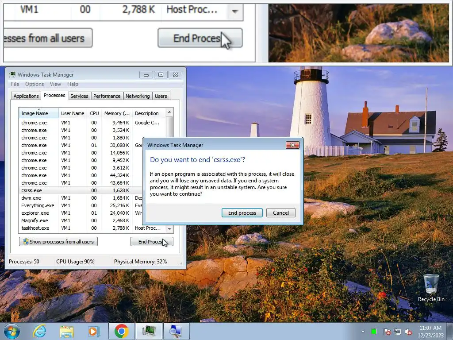Image resolution: width=453 pixels, height=340 pixels.
Task: Select the Everything.exe process row
Action: point(81,205)
